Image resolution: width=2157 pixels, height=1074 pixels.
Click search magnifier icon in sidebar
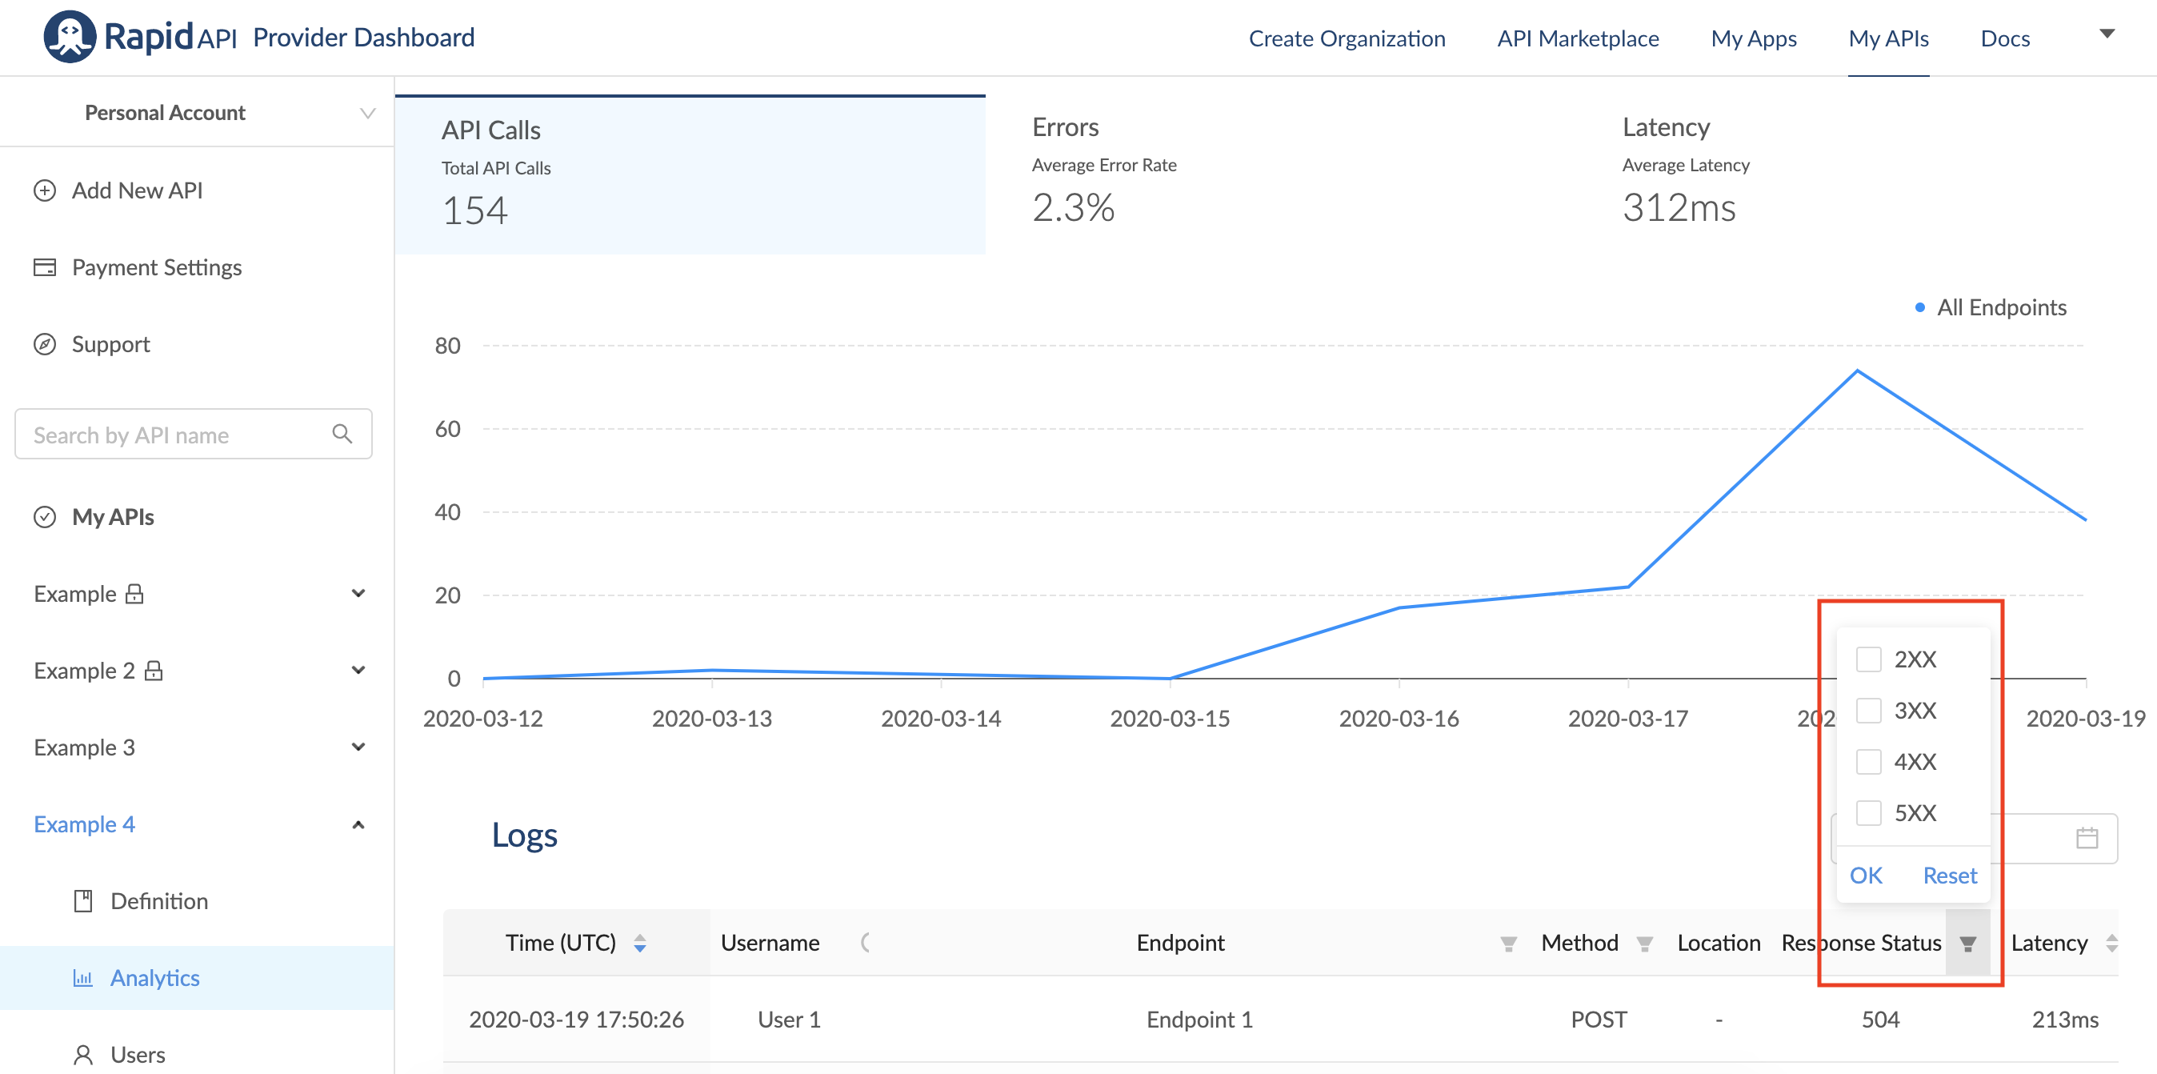(342, 434)
